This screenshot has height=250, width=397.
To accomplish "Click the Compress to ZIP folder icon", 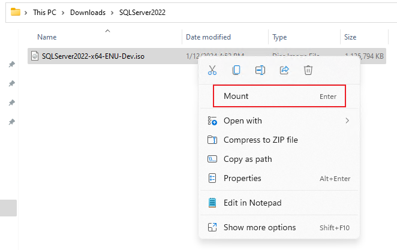I will point(212,140).
